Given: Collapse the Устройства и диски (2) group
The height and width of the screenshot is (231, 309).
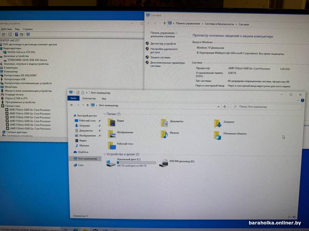Looking at the screenshot, I should pos(104,154).
